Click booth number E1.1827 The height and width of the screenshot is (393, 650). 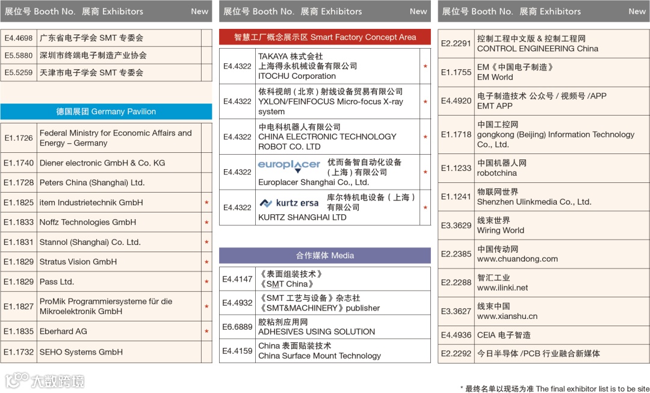pos(19,306)
